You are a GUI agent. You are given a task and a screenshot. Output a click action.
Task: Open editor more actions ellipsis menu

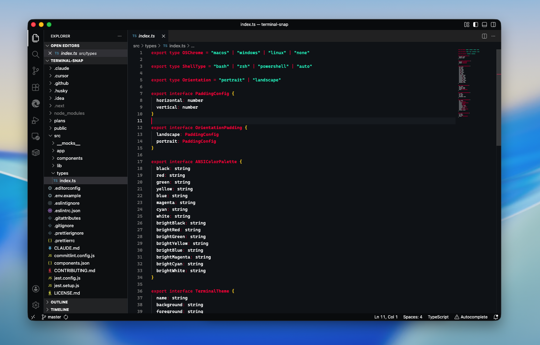(x=493, y=36)
